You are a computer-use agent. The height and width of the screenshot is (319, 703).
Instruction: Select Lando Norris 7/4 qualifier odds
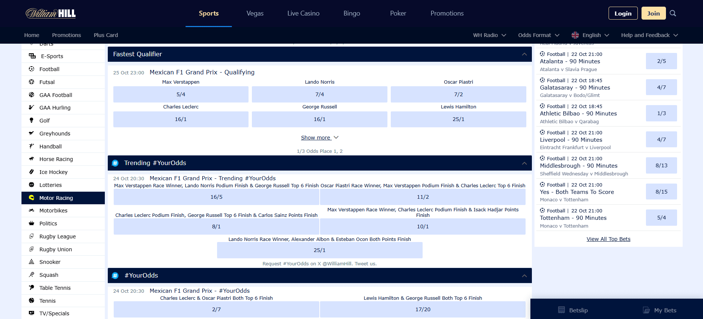point(319,94)
